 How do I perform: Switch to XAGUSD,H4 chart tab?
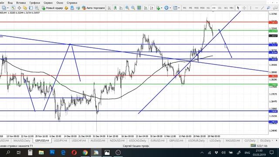(x=232, y=140)
